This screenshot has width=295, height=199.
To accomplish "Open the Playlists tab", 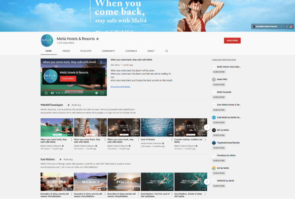I will (x=86, y=51).
